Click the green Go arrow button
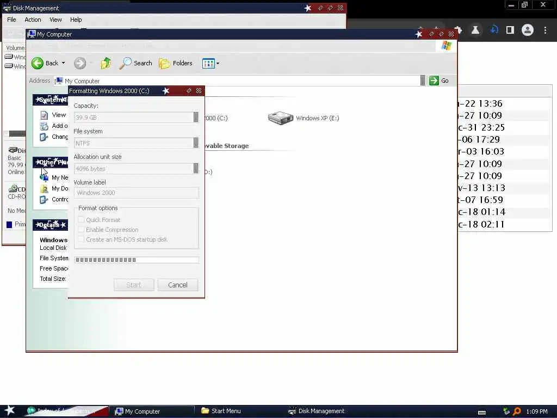The width and height of the screenshot is (557, 418). (x=434, y=81)
